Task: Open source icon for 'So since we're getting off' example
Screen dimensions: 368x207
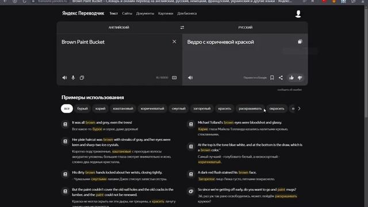Action: (x=191, y=191)
